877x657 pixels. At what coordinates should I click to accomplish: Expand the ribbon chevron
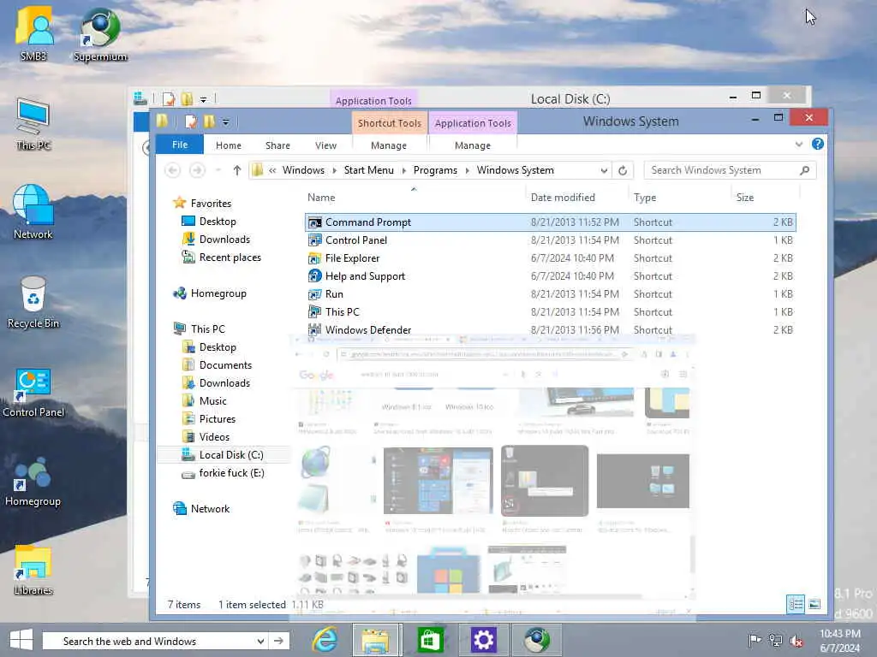(799, 145)
